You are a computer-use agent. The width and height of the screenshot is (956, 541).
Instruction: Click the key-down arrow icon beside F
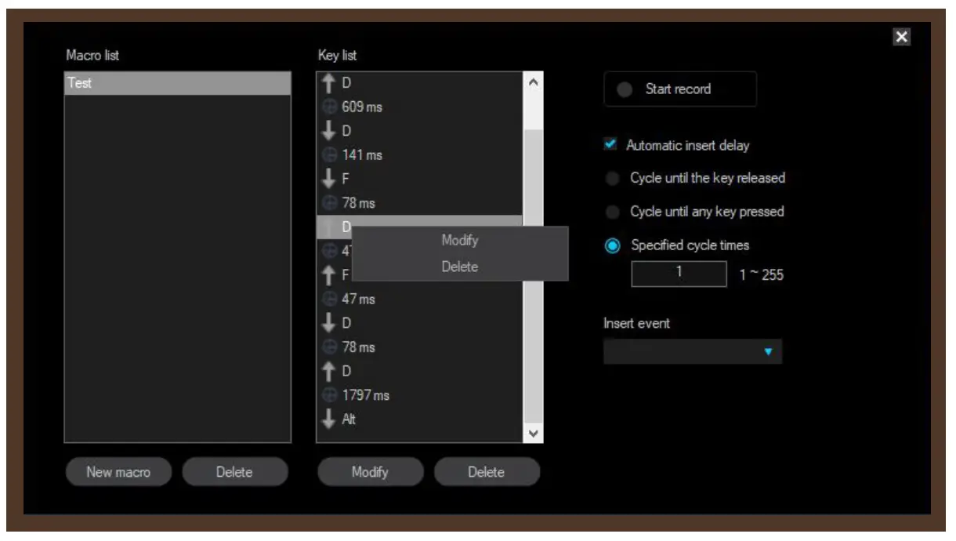click(x=329, y=179)
